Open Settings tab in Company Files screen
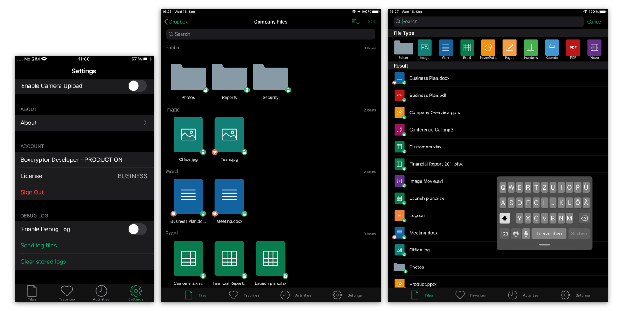This screenshot has width=623, height=311. coord(348,295)
